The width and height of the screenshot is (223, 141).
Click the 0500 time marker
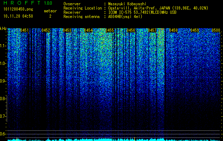click(x=216, y=30)
